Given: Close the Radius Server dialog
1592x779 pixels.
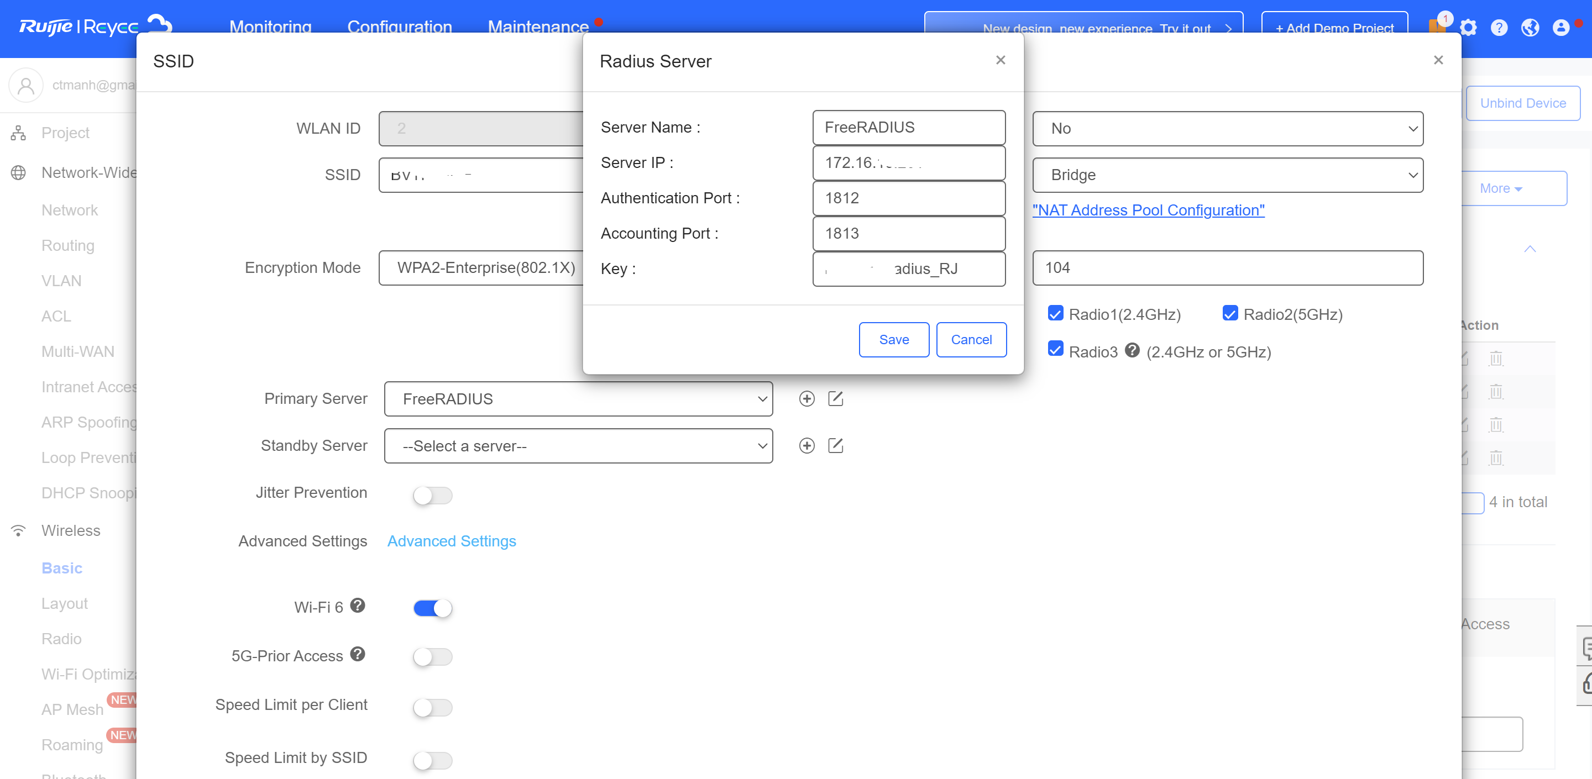Looking at the screenshot, I should [1001, 60].
